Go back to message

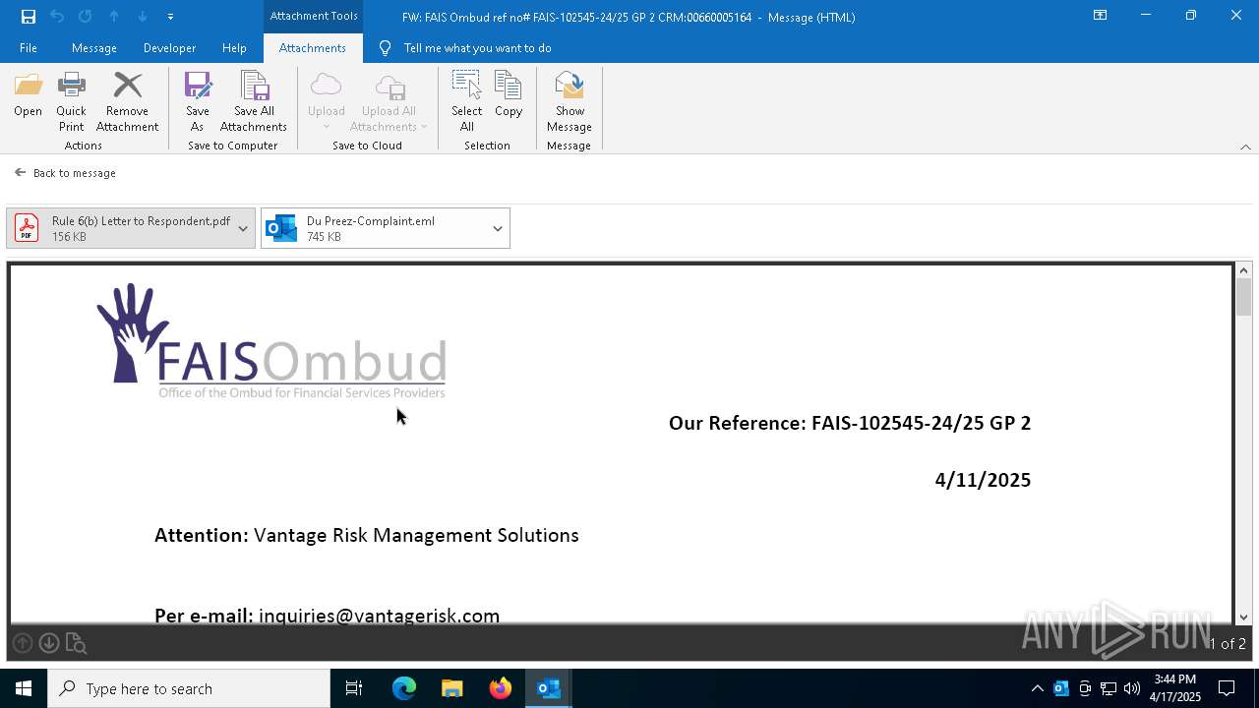[x=65, y=173]
